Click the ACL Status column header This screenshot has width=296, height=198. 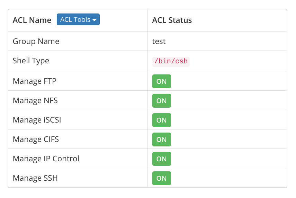(172, 20)
